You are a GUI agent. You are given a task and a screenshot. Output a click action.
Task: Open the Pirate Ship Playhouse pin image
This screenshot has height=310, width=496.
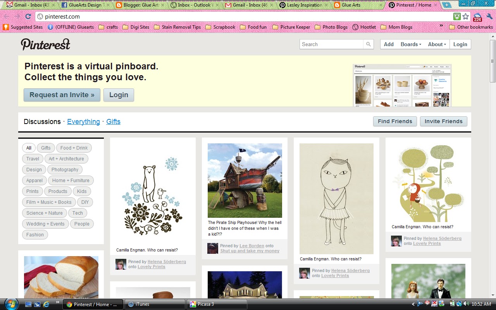245,181
